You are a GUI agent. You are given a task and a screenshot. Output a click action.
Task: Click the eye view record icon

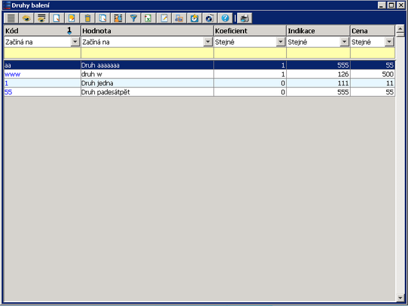26,18
